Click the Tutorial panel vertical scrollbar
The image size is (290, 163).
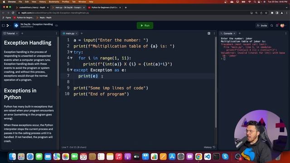[58, 62]
